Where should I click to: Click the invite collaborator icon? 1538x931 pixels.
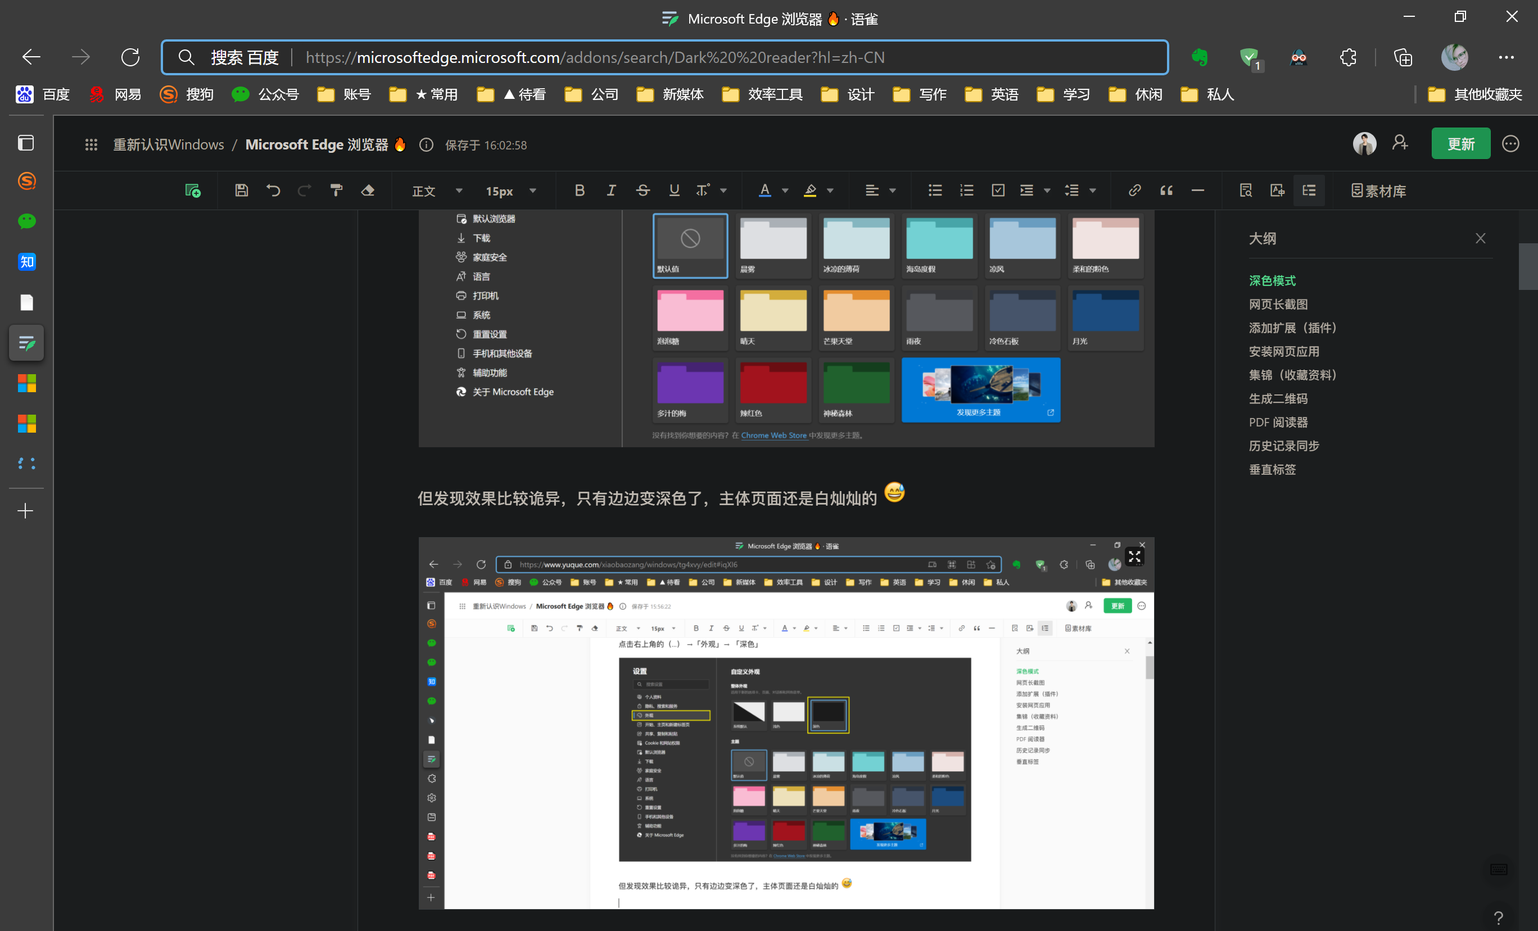pyautogui.click(x=1400, y=143)
